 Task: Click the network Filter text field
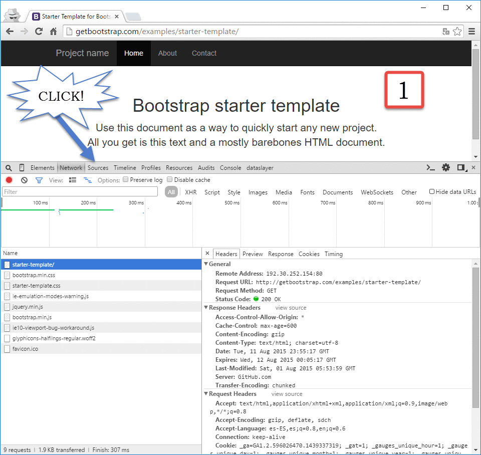[80, 192]
